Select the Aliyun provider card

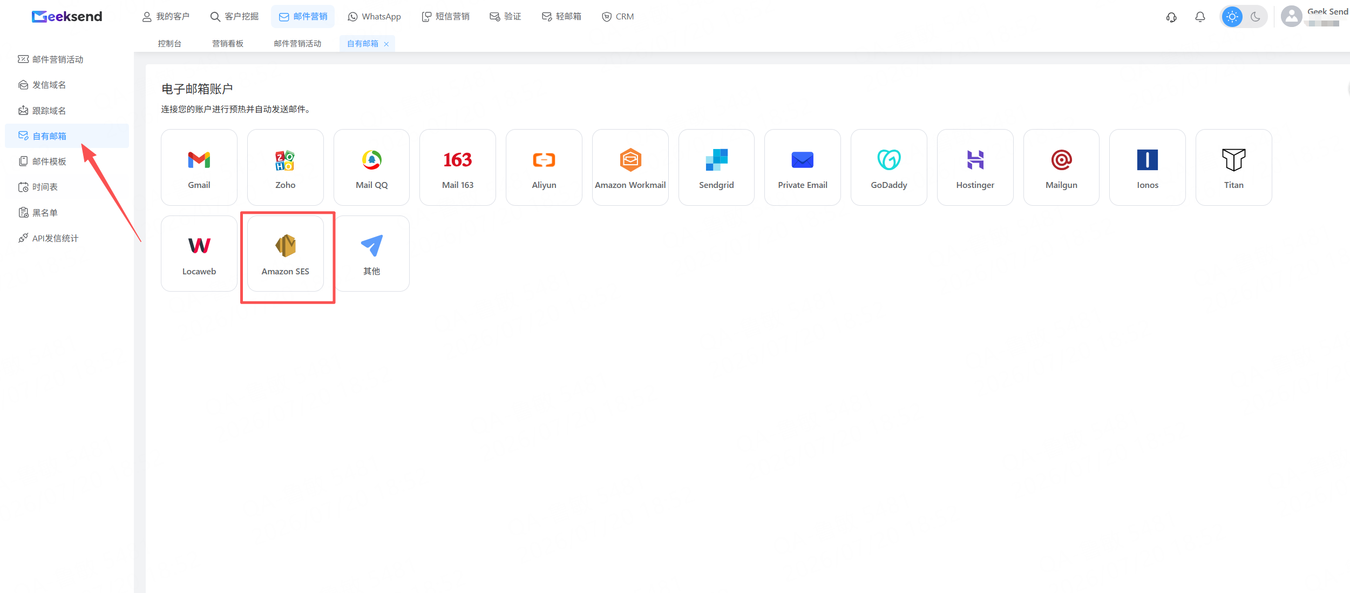544,167
